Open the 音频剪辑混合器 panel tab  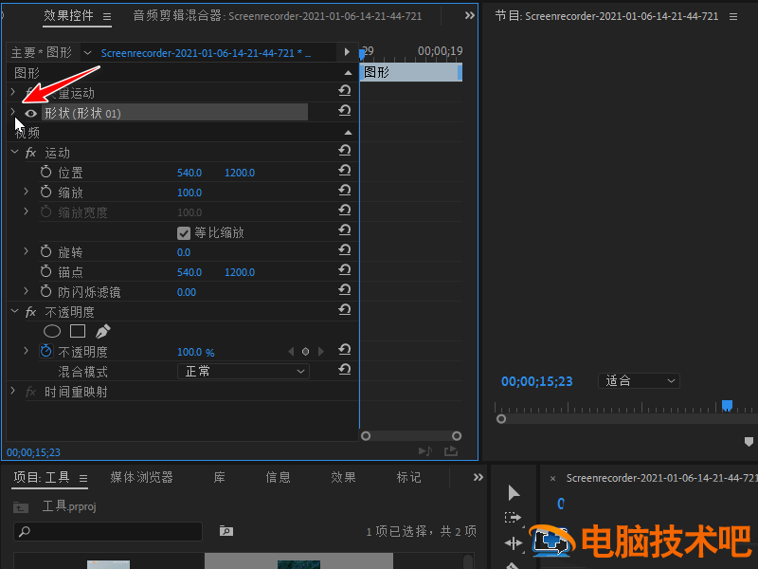(x=176, y=16)
